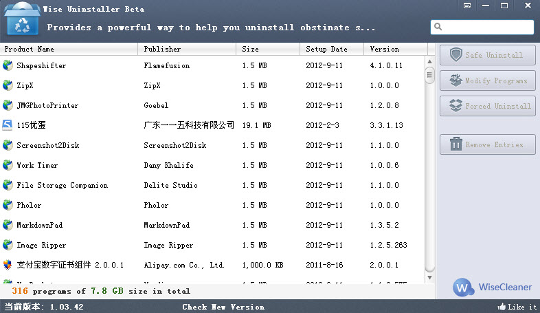Click the 支付宝数字证书组件 shield icon
540x313 pixels.
pos(8,265)
